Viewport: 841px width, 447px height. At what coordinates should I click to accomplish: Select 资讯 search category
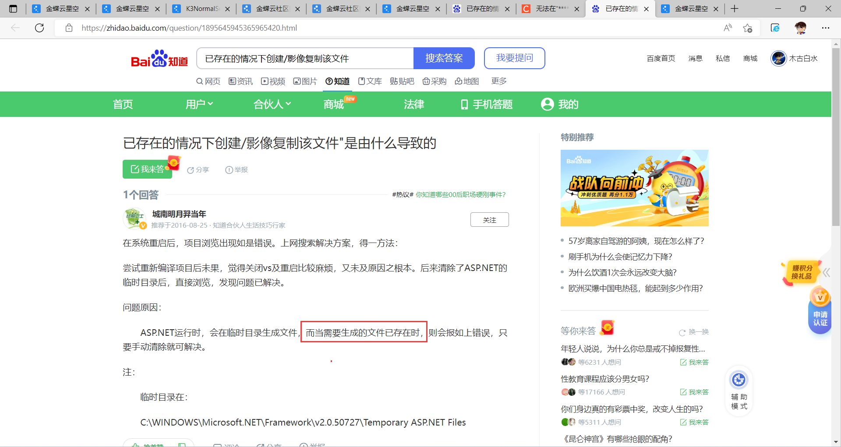[x=241, y=81]
